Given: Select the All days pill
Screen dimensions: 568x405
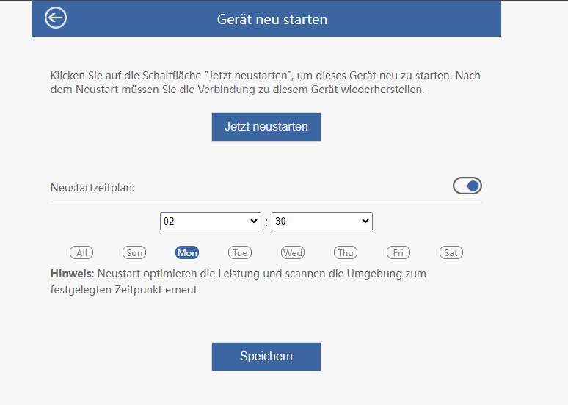Looking at the screenshot, I should pyautogui.click(x=81, y=252).
